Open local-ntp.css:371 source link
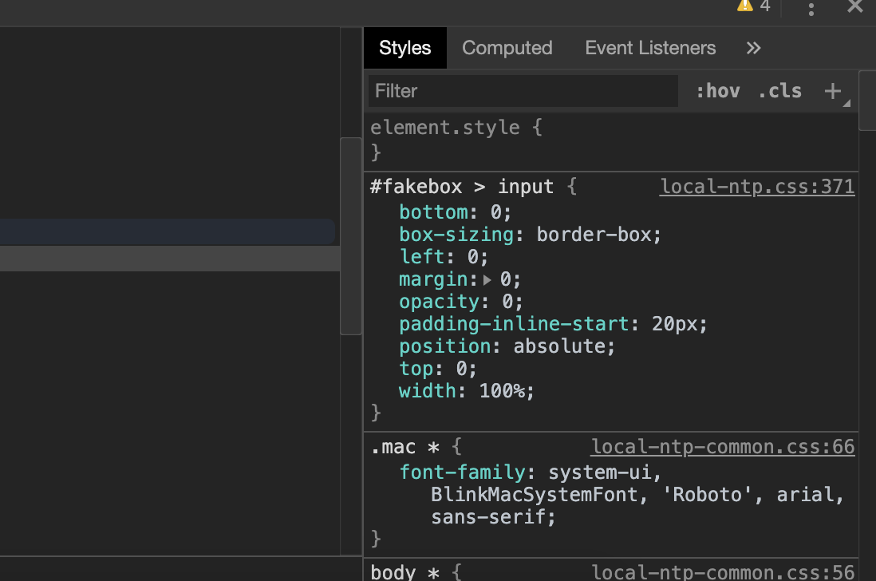 tap(757, 187)
